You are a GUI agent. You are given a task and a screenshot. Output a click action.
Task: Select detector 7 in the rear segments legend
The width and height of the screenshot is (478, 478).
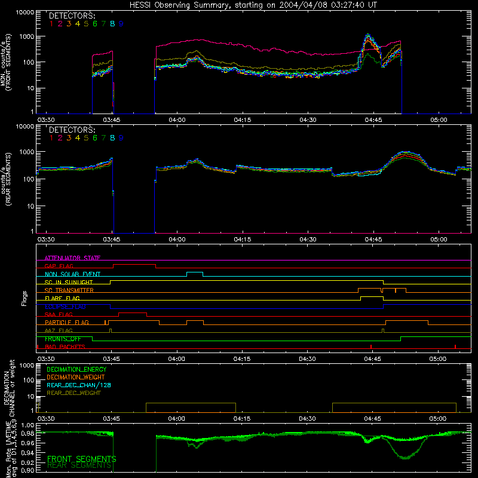pos(103,138)
